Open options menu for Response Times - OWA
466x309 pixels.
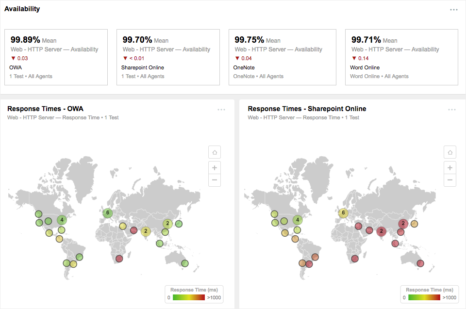221,110
